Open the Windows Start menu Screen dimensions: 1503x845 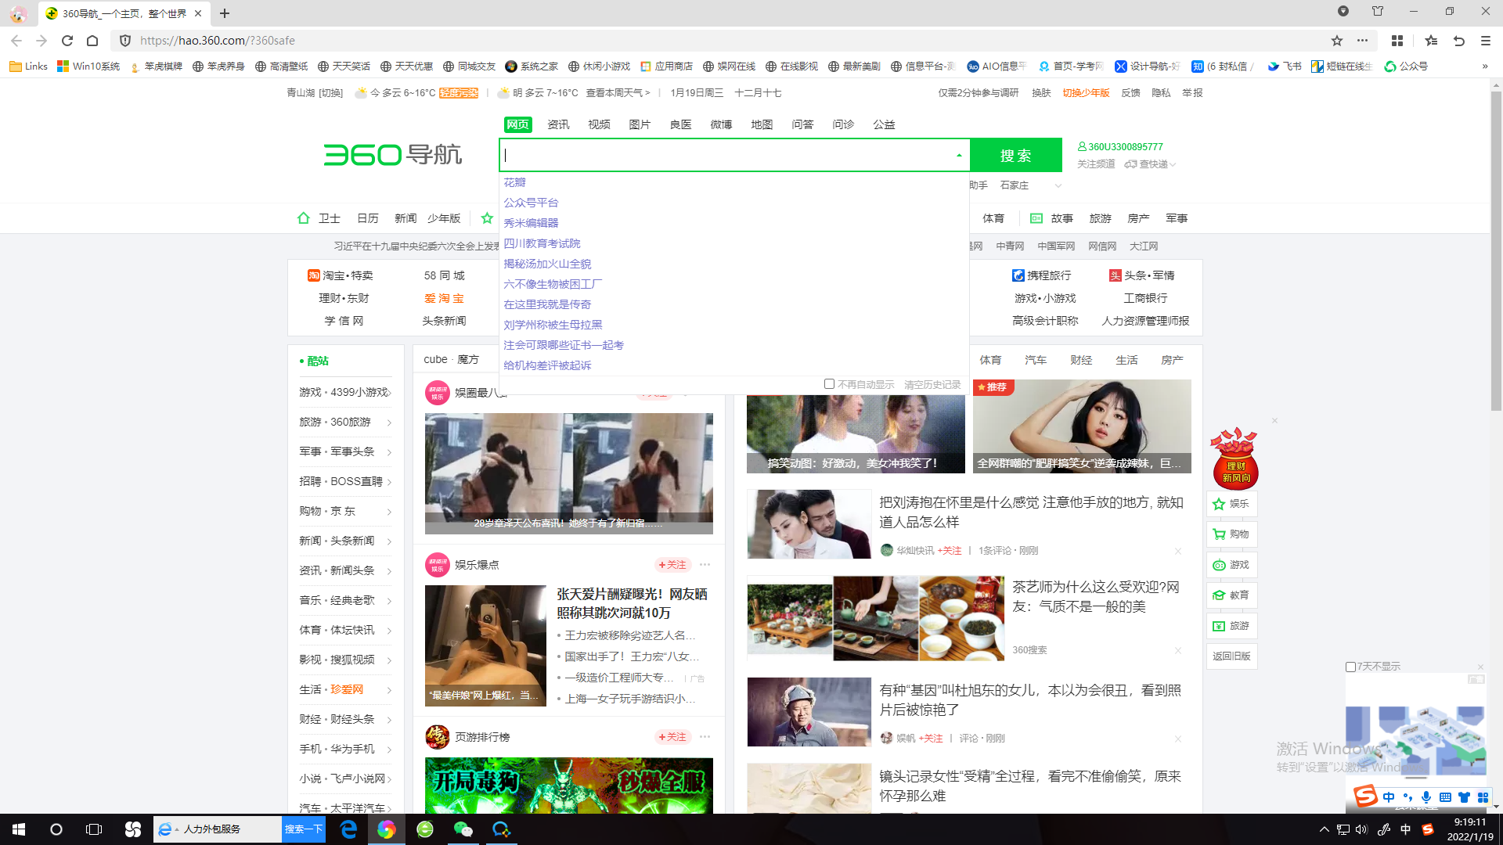(19, 829)
